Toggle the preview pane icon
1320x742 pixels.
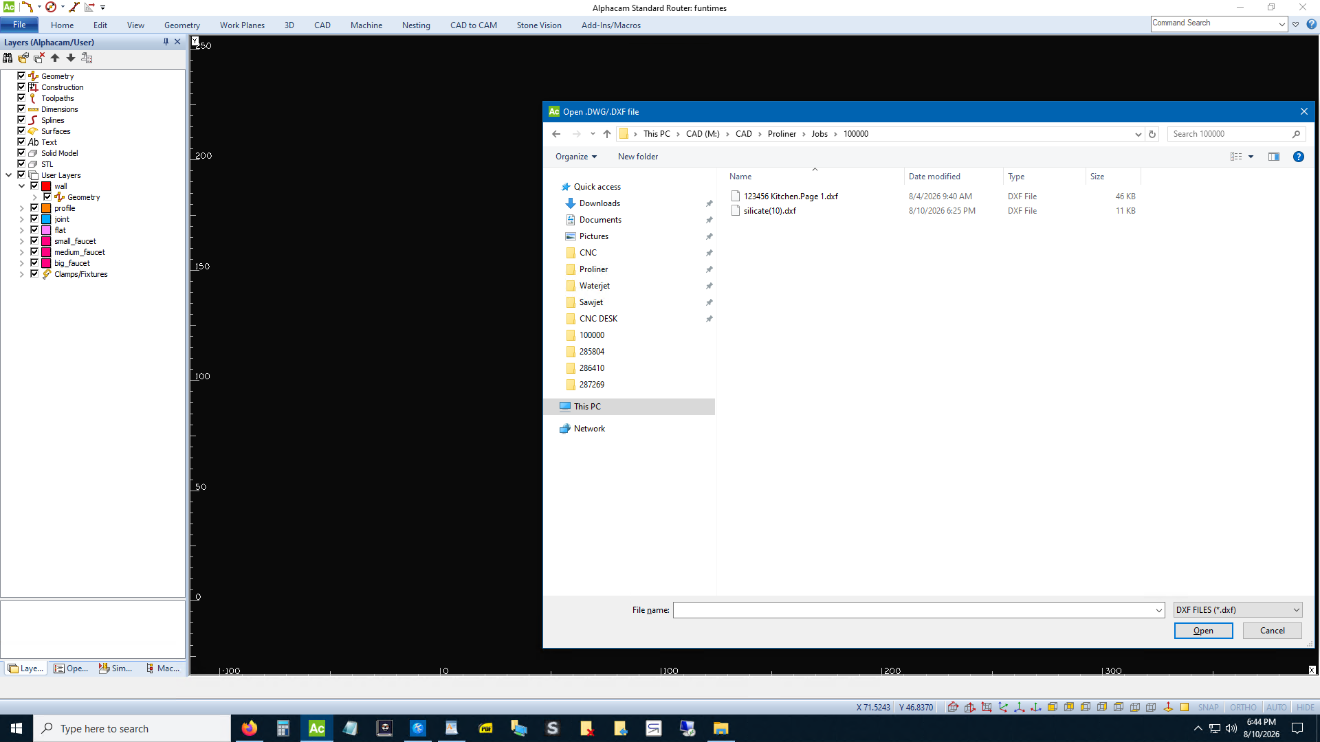click(1274, 157)
